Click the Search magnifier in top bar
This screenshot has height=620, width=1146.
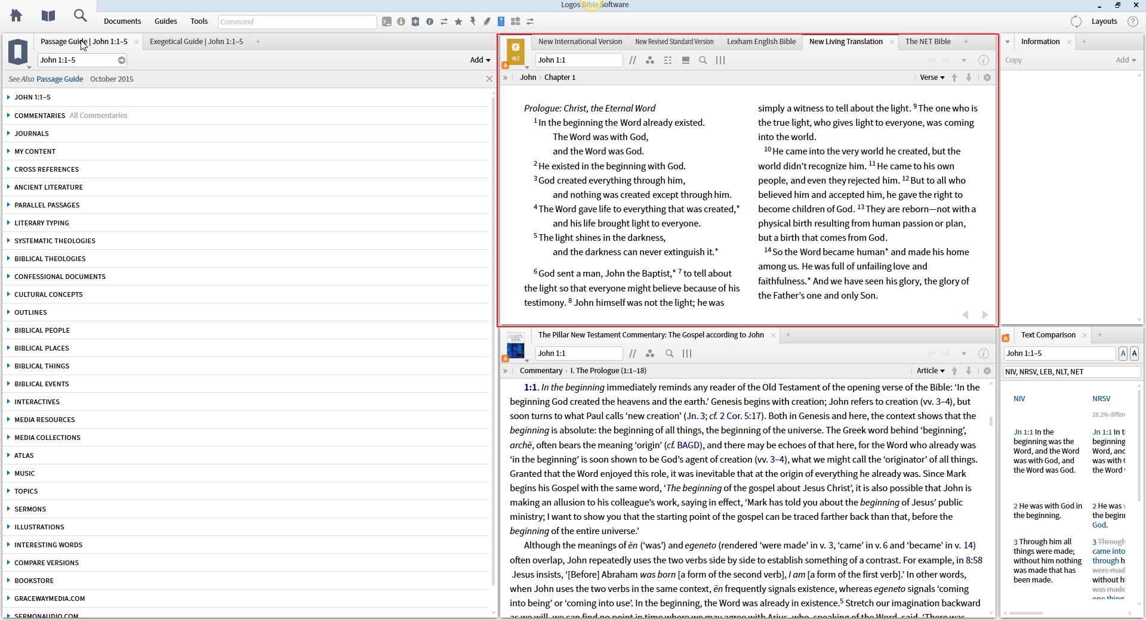[80, 15]
